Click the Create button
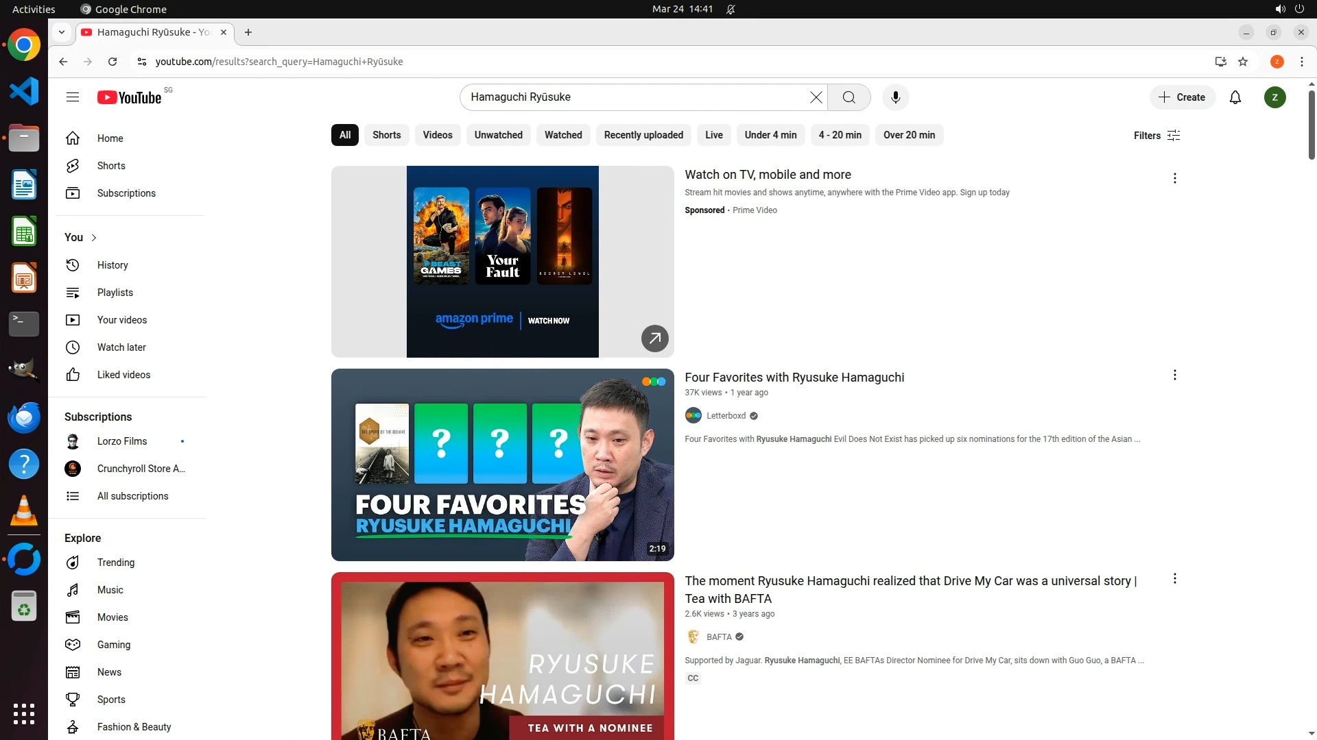This screenshot has width=1317, height=740. coord(1182,97)
